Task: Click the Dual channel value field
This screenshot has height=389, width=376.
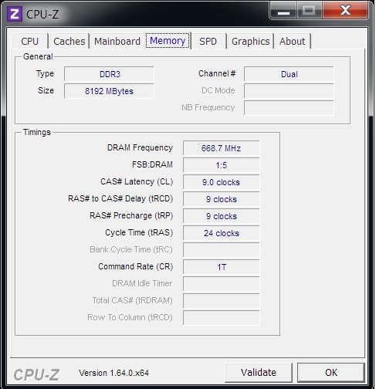Action: coord(289,74)
